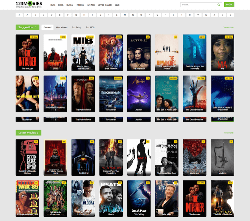
Task: Open the Anna movie poster
Action: click(x=139, y=157)
